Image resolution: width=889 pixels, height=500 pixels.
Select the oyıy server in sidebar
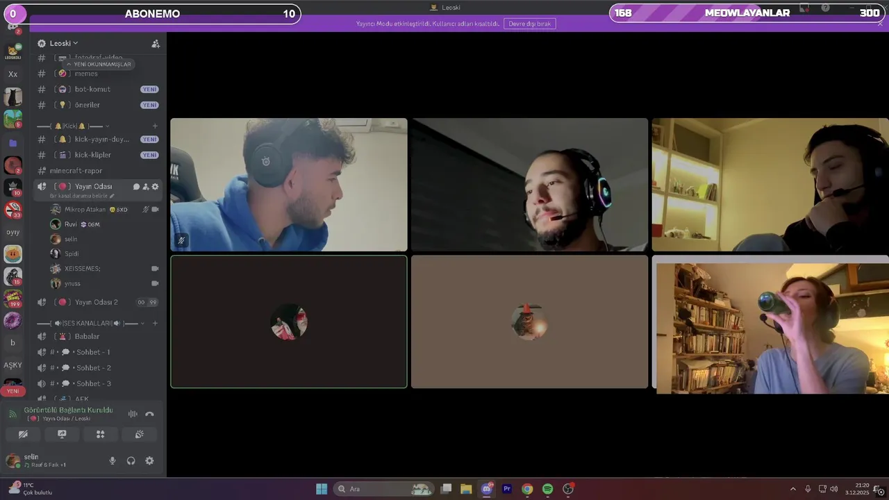pos(13,232)
